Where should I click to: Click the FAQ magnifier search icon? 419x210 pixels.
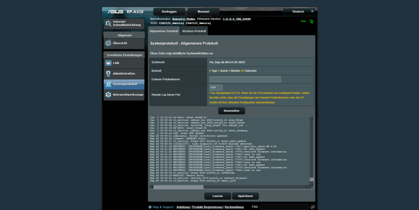(313, 207)
